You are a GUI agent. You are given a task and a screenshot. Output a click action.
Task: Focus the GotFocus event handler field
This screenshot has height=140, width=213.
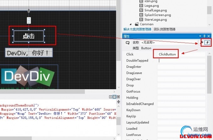pyautogui.click(x=181, y=91)
